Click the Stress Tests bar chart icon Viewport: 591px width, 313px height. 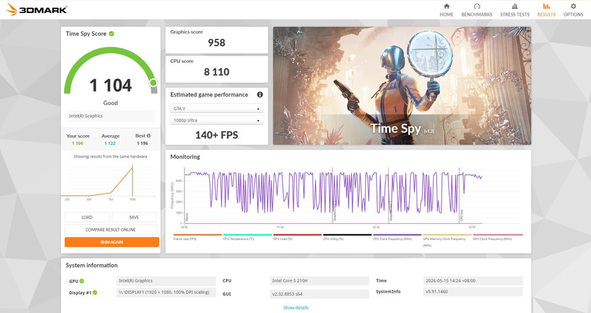(515, 6)
